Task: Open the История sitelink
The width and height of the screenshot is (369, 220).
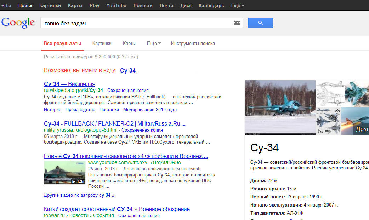Action: point(52,110)
